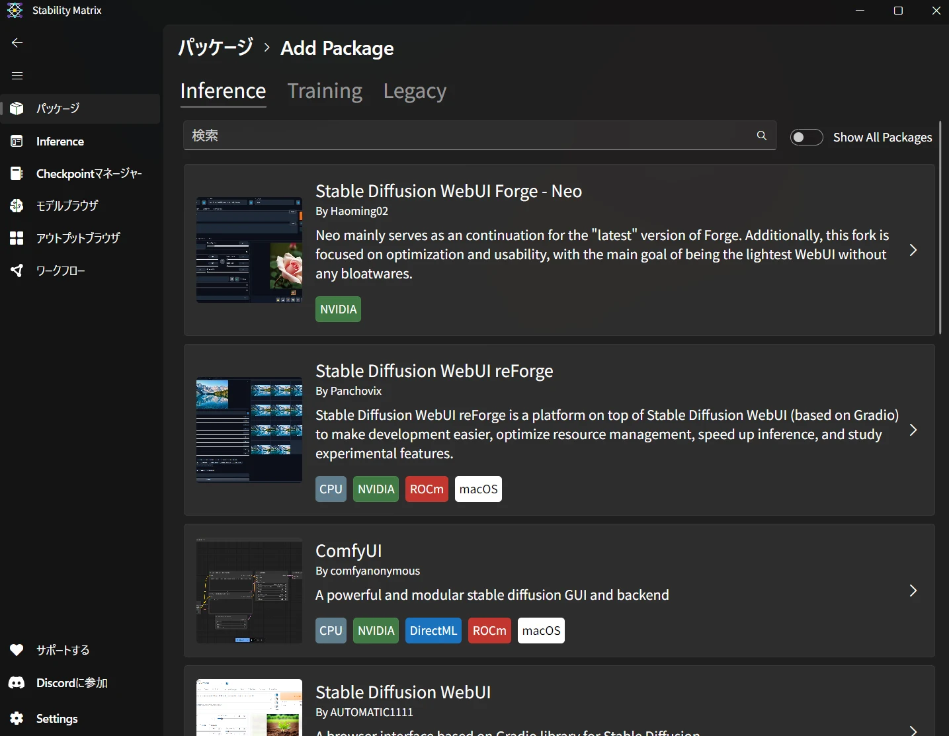Click the back arrow icon

17,42
